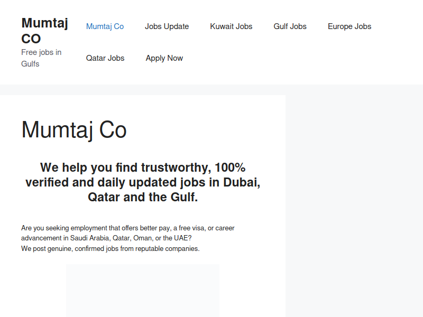Go to the Jobs Update menu item
423x317 pixels.
pyautogui.click(x=167, y=26)
